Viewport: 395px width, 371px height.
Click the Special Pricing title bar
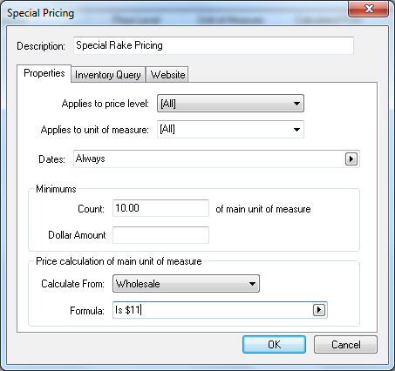174,13
